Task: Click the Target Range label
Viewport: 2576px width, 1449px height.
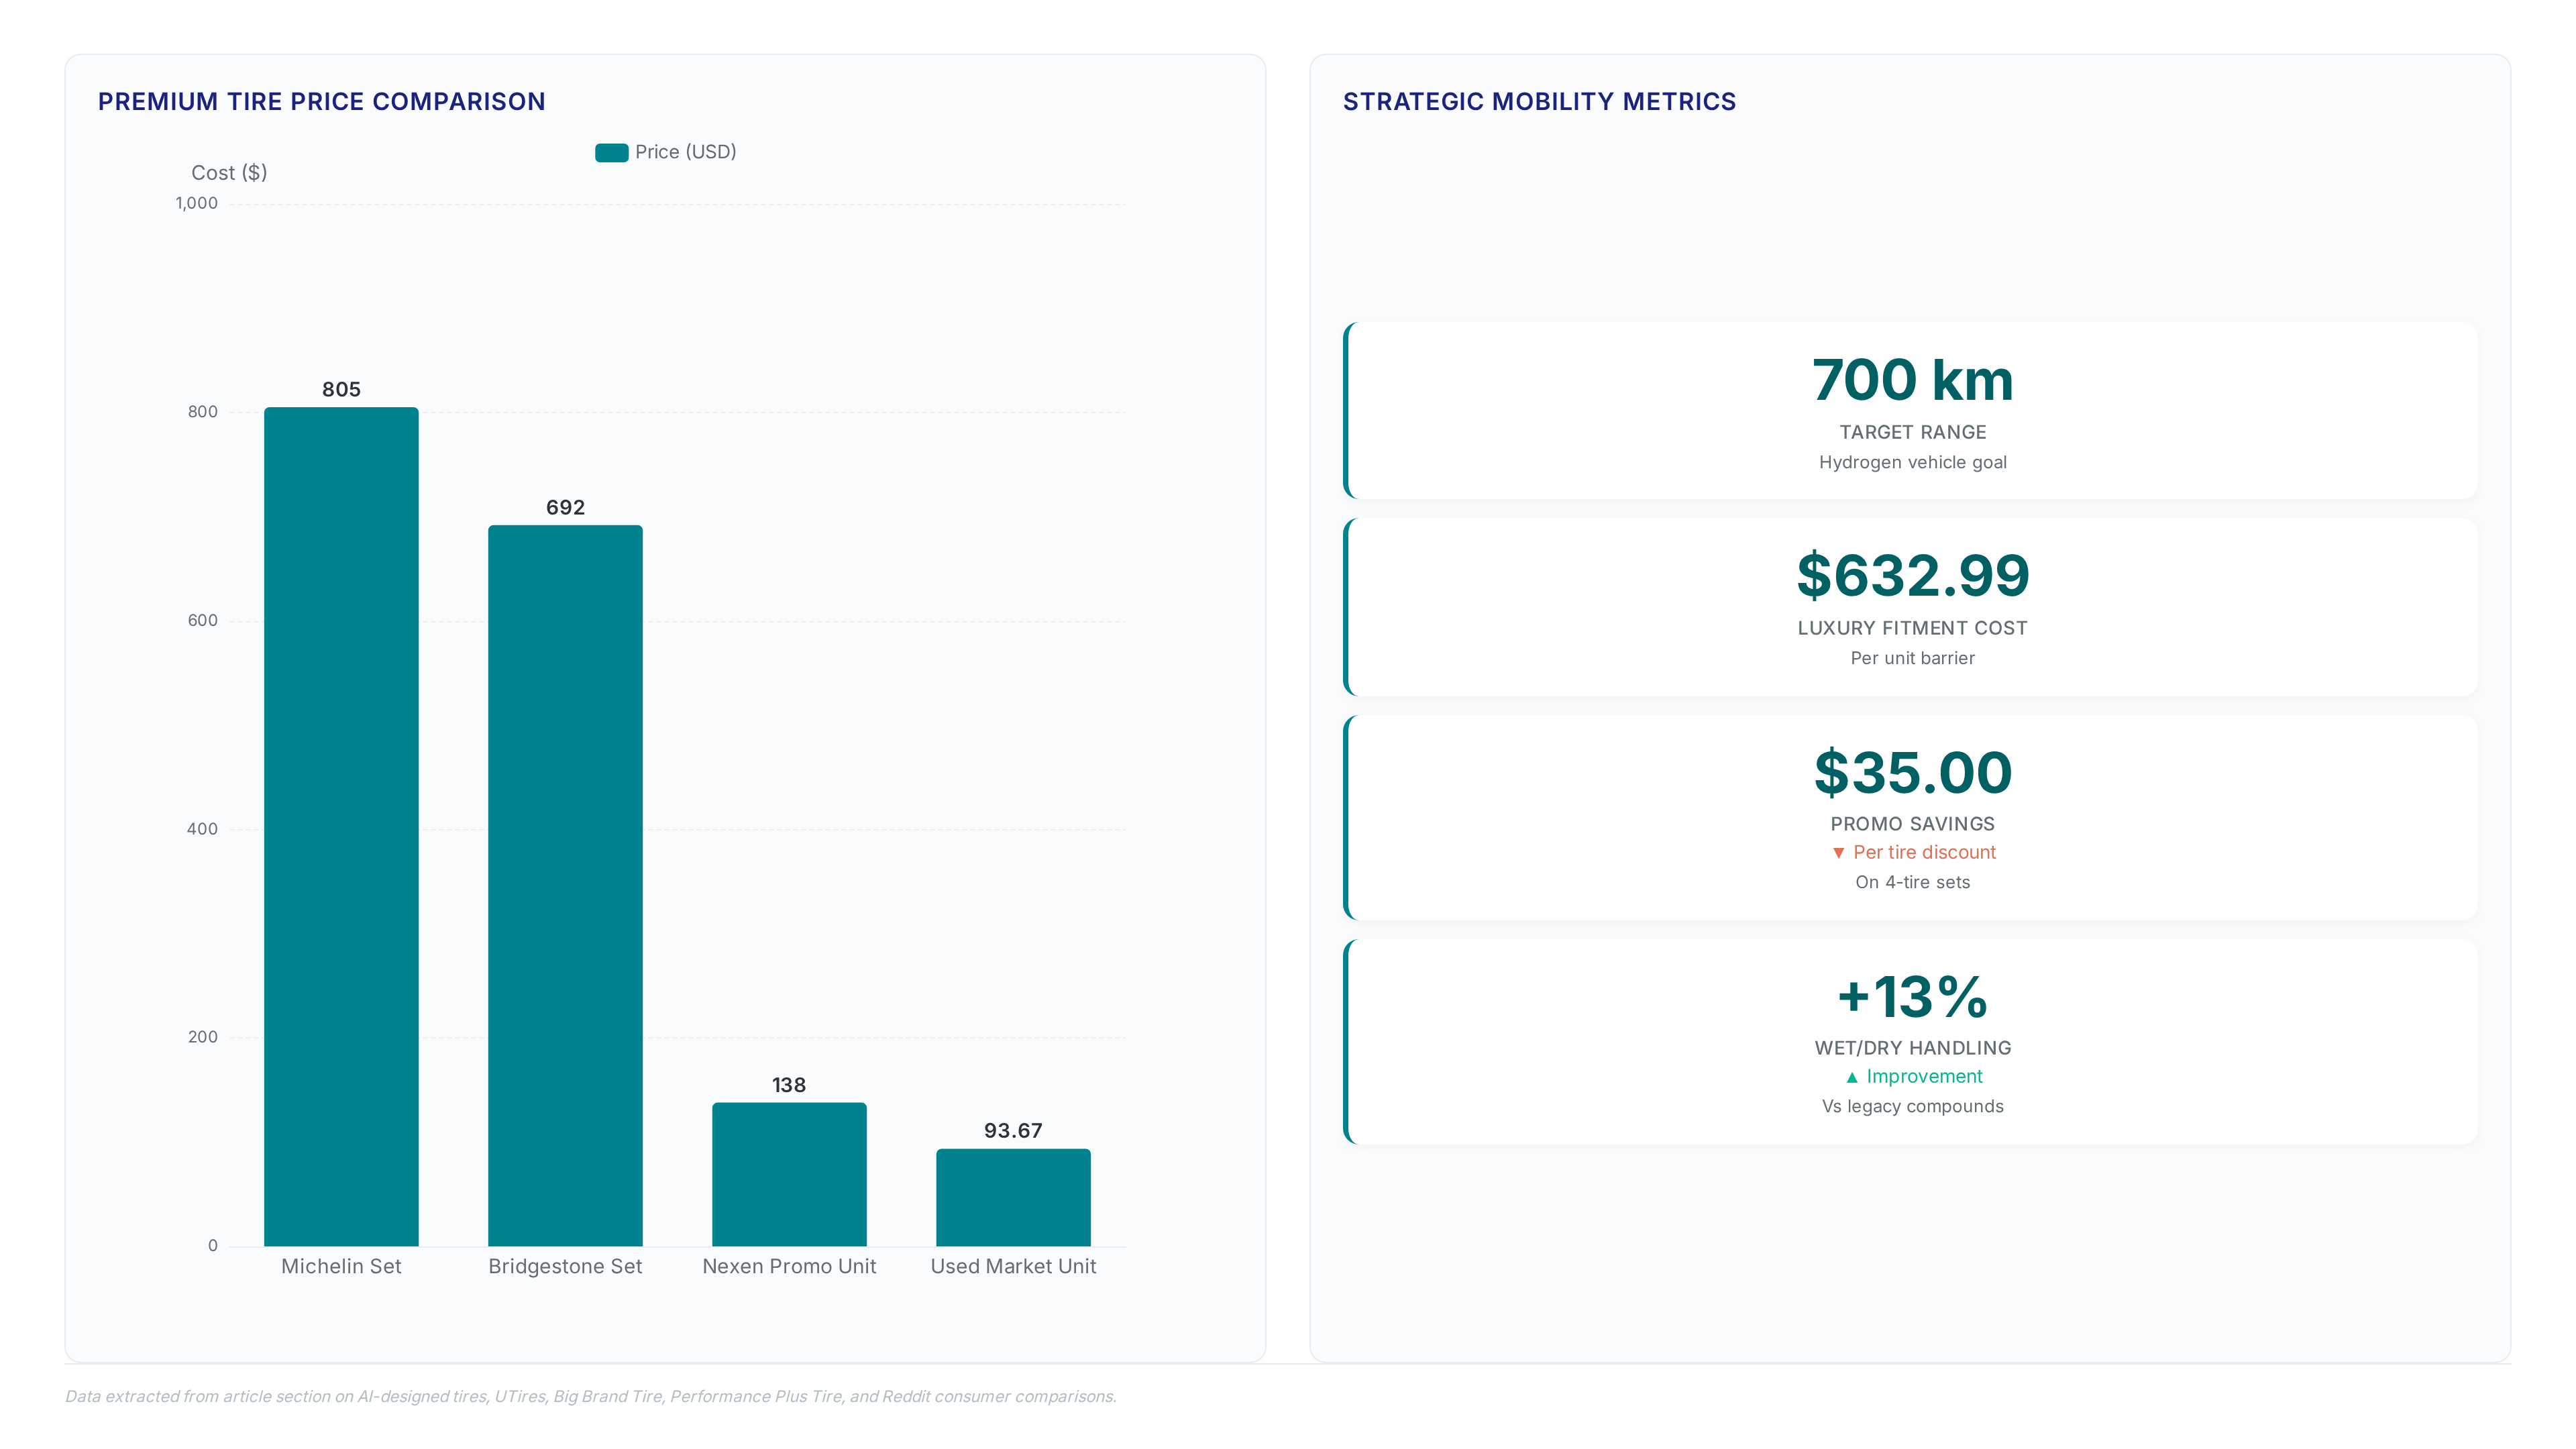Action: coord(1912,432)
